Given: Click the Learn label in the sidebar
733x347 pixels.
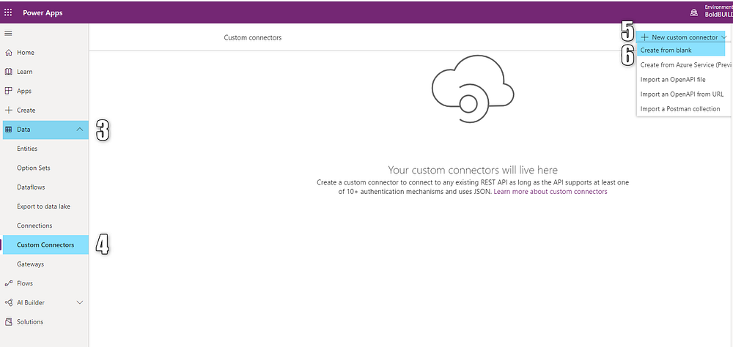Looking at the screenshot, I should point(25,72).
